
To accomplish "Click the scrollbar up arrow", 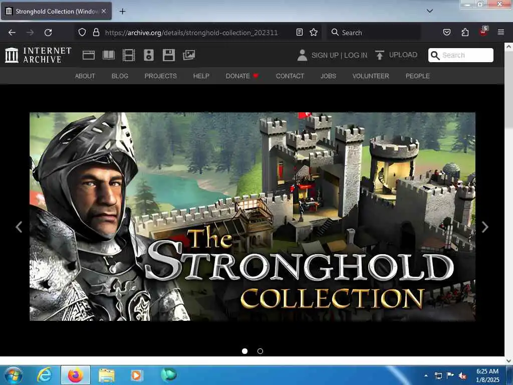I will click(508, 47).
